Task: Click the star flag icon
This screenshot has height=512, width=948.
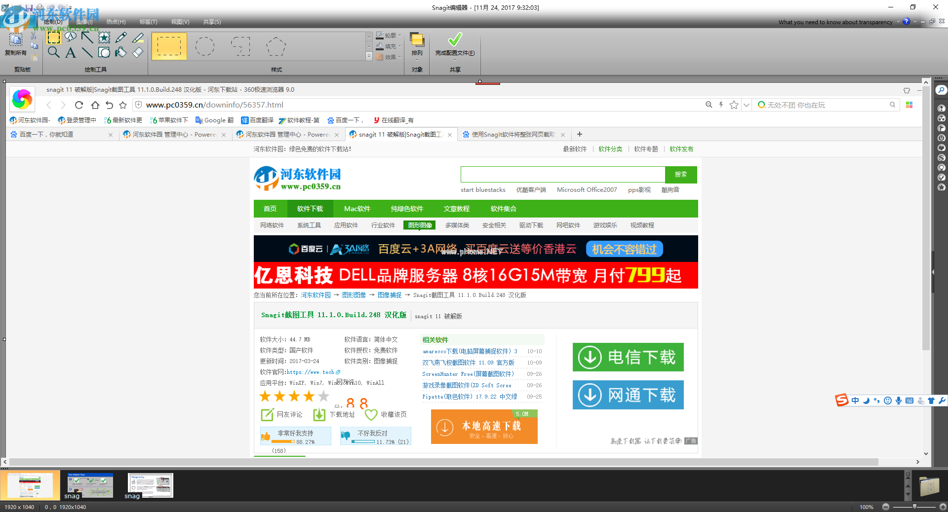Action: (x=942, y=187)
